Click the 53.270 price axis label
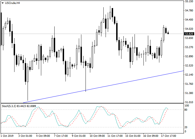The image size is (195, 139). tap(189, 47)
